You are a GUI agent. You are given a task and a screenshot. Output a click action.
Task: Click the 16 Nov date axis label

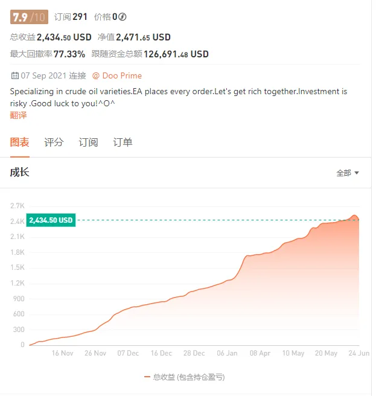62,353
